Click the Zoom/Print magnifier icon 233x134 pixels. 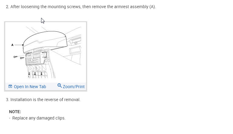60,86
